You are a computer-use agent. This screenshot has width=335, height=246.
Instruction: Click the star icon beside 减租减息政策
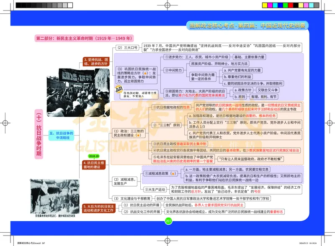(x=173, y=173)
